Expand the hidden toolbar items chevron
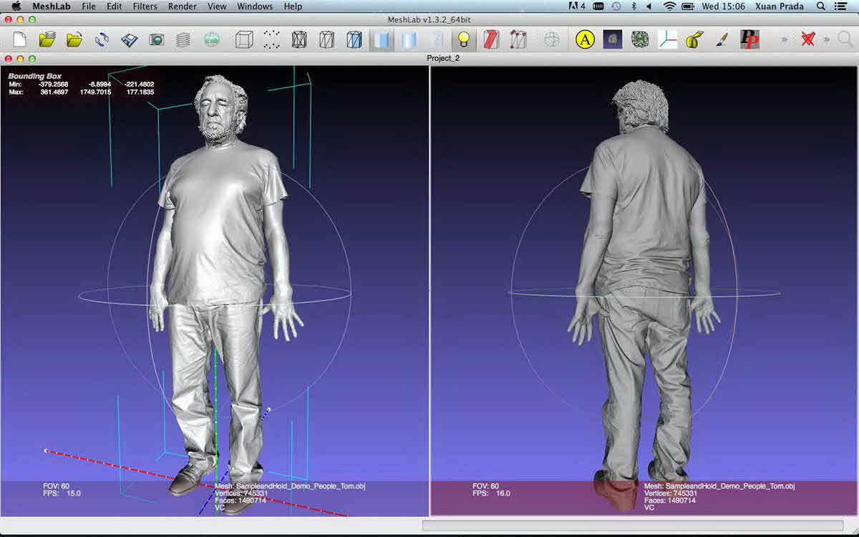 785,40
